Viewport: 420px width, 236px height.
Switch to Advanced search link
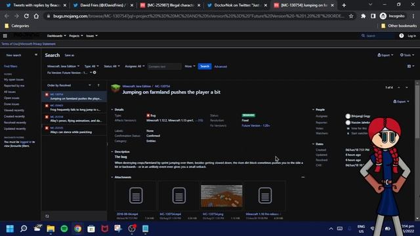pos(220,66)
